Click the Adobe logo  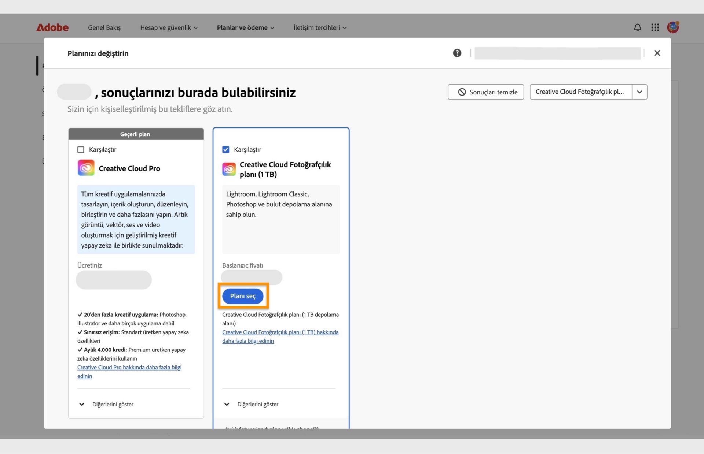pos(52,27)
